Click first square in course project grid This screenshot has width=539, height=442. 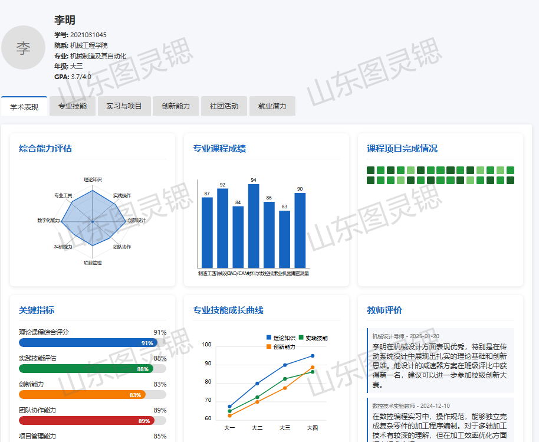371,171
